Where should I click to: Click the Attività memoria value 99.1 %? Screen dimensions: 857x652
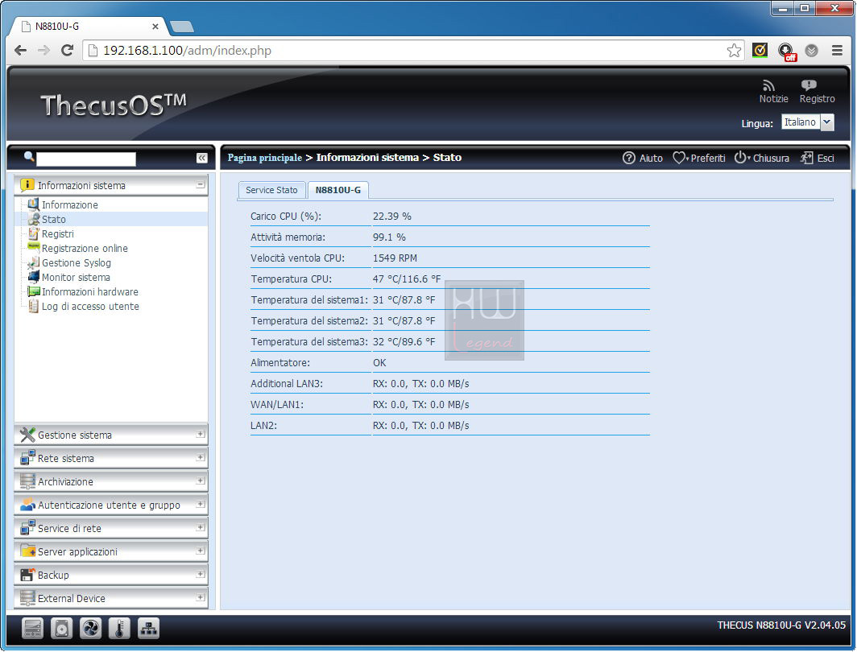(389, 237)
